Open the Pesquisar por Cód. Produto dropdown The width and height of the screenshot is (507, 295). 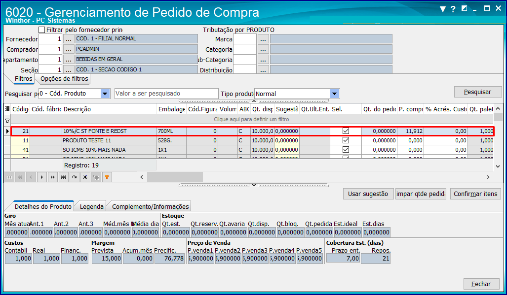pos(105,94)
